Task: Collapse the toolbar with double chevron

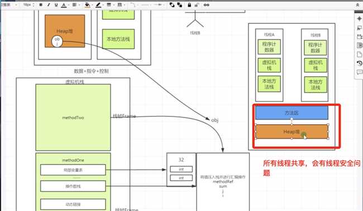Action: [357, 5]
